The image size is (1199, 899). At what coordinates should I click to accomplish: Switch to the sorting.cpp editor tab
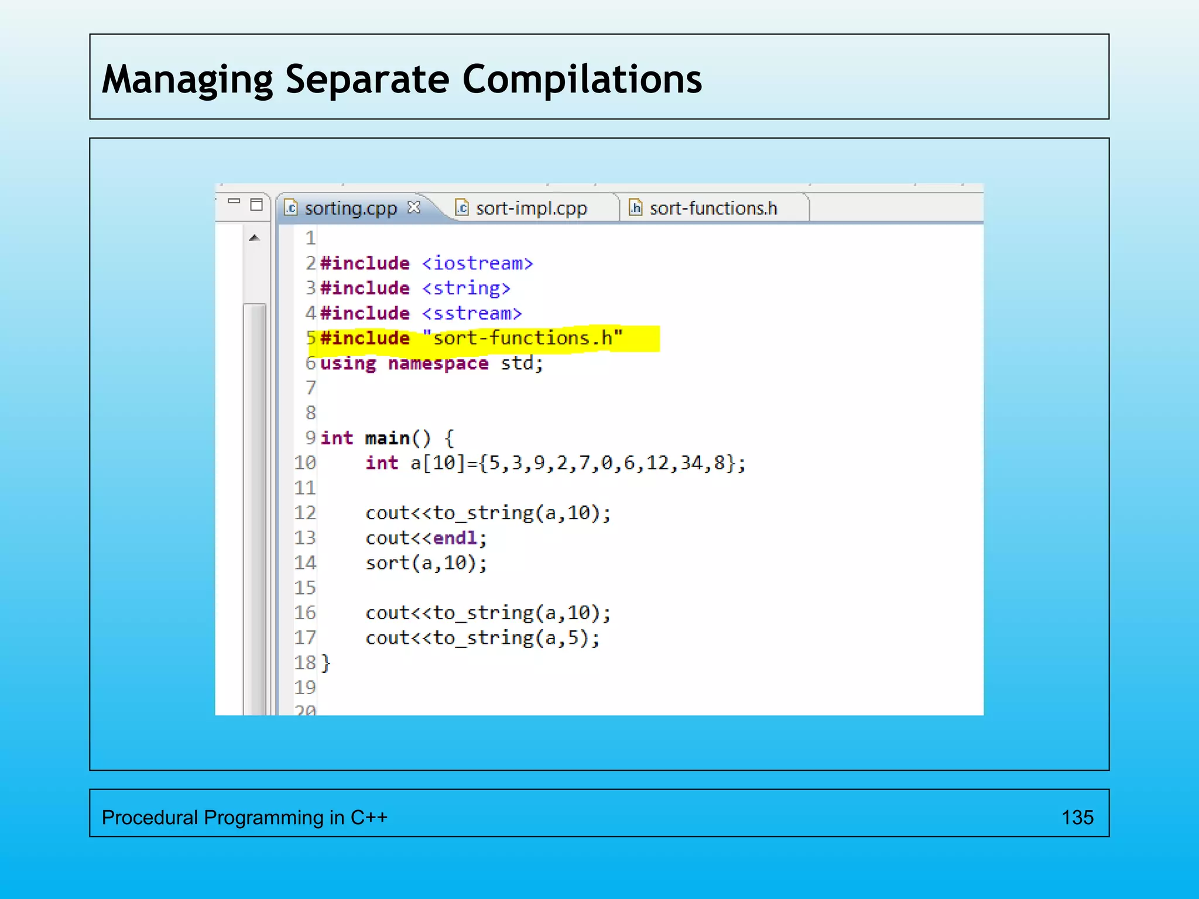pyautogui.click(x=351, y=208)
